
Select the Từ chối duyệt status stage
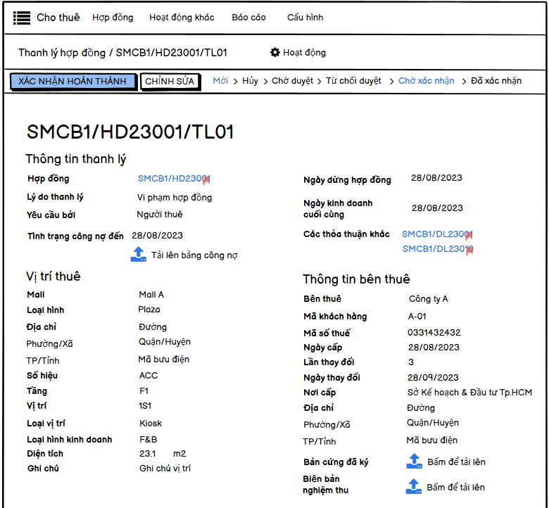pyautogui.click(x=353, y=81)
